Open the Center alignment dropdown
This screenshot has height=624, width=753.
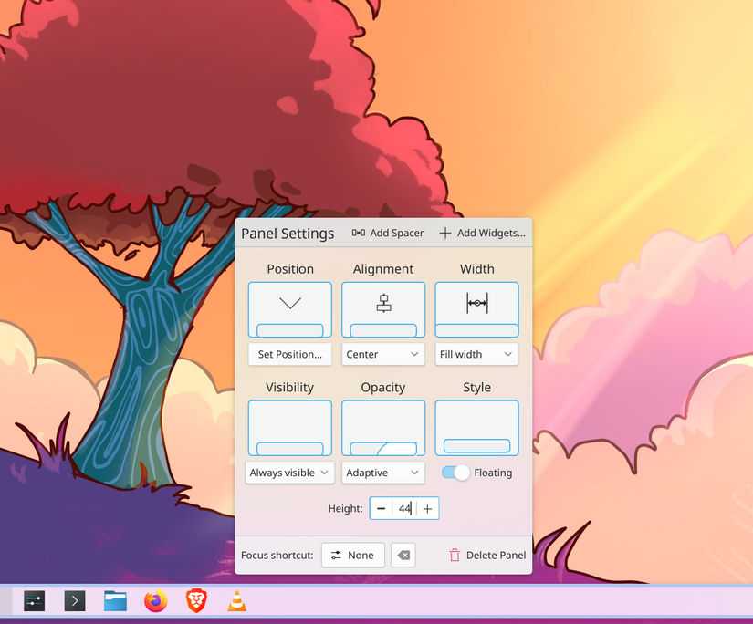pyautogui.click(x=382, y=354)
